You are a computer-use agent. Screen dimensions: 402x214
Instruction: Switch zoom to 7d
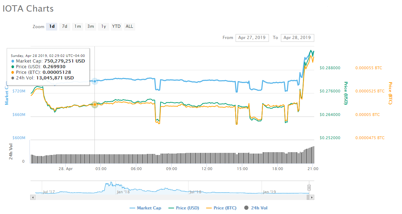coord(65,26)
